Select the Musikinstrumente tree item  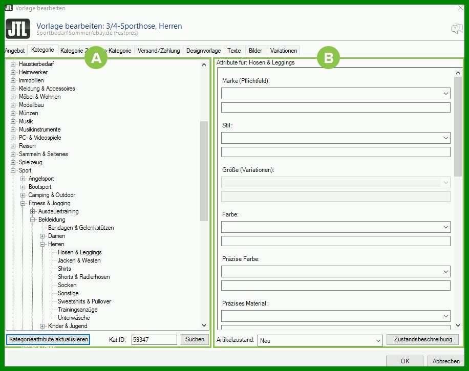point(39,130)
